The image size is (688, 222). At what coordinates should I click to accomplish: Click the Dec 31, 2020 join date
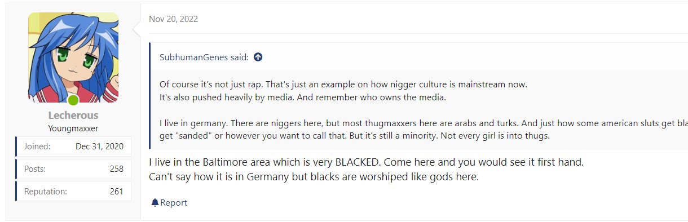[x=99, y=146]
